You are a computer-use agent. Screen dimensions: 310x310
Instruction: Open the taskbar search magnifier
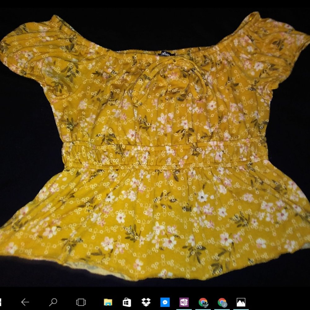53,302
